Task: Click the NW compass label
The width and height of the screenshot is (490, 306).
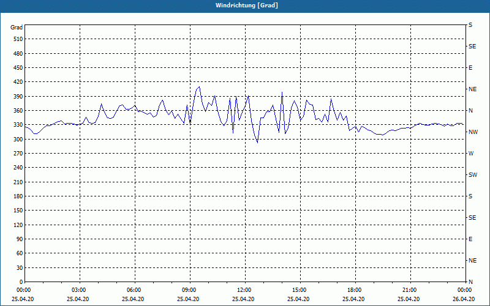Action: tap(473, 132)
